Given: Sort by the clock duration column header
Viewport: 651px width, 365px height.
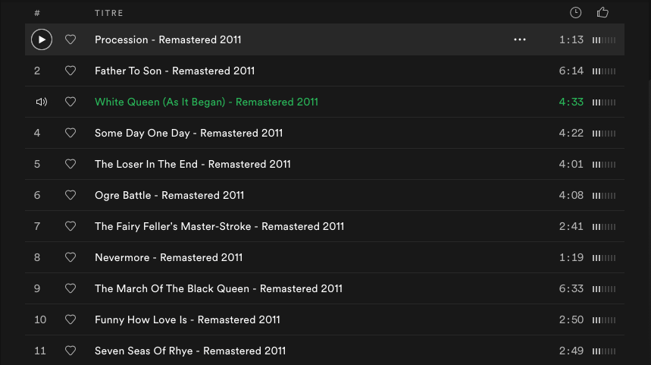Looking at the screenshot, I should [575, 12].
